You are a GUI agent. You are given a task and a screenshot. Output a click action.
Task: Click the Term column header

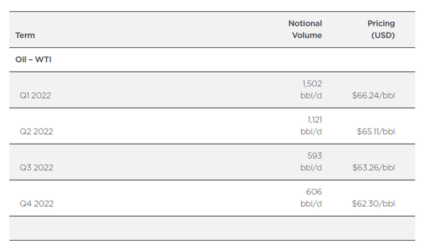point(25,35)
